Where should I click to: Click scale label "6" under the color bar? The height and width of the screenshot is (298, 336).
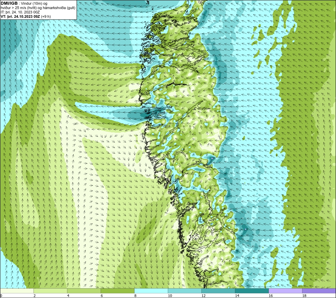[102, 296]
